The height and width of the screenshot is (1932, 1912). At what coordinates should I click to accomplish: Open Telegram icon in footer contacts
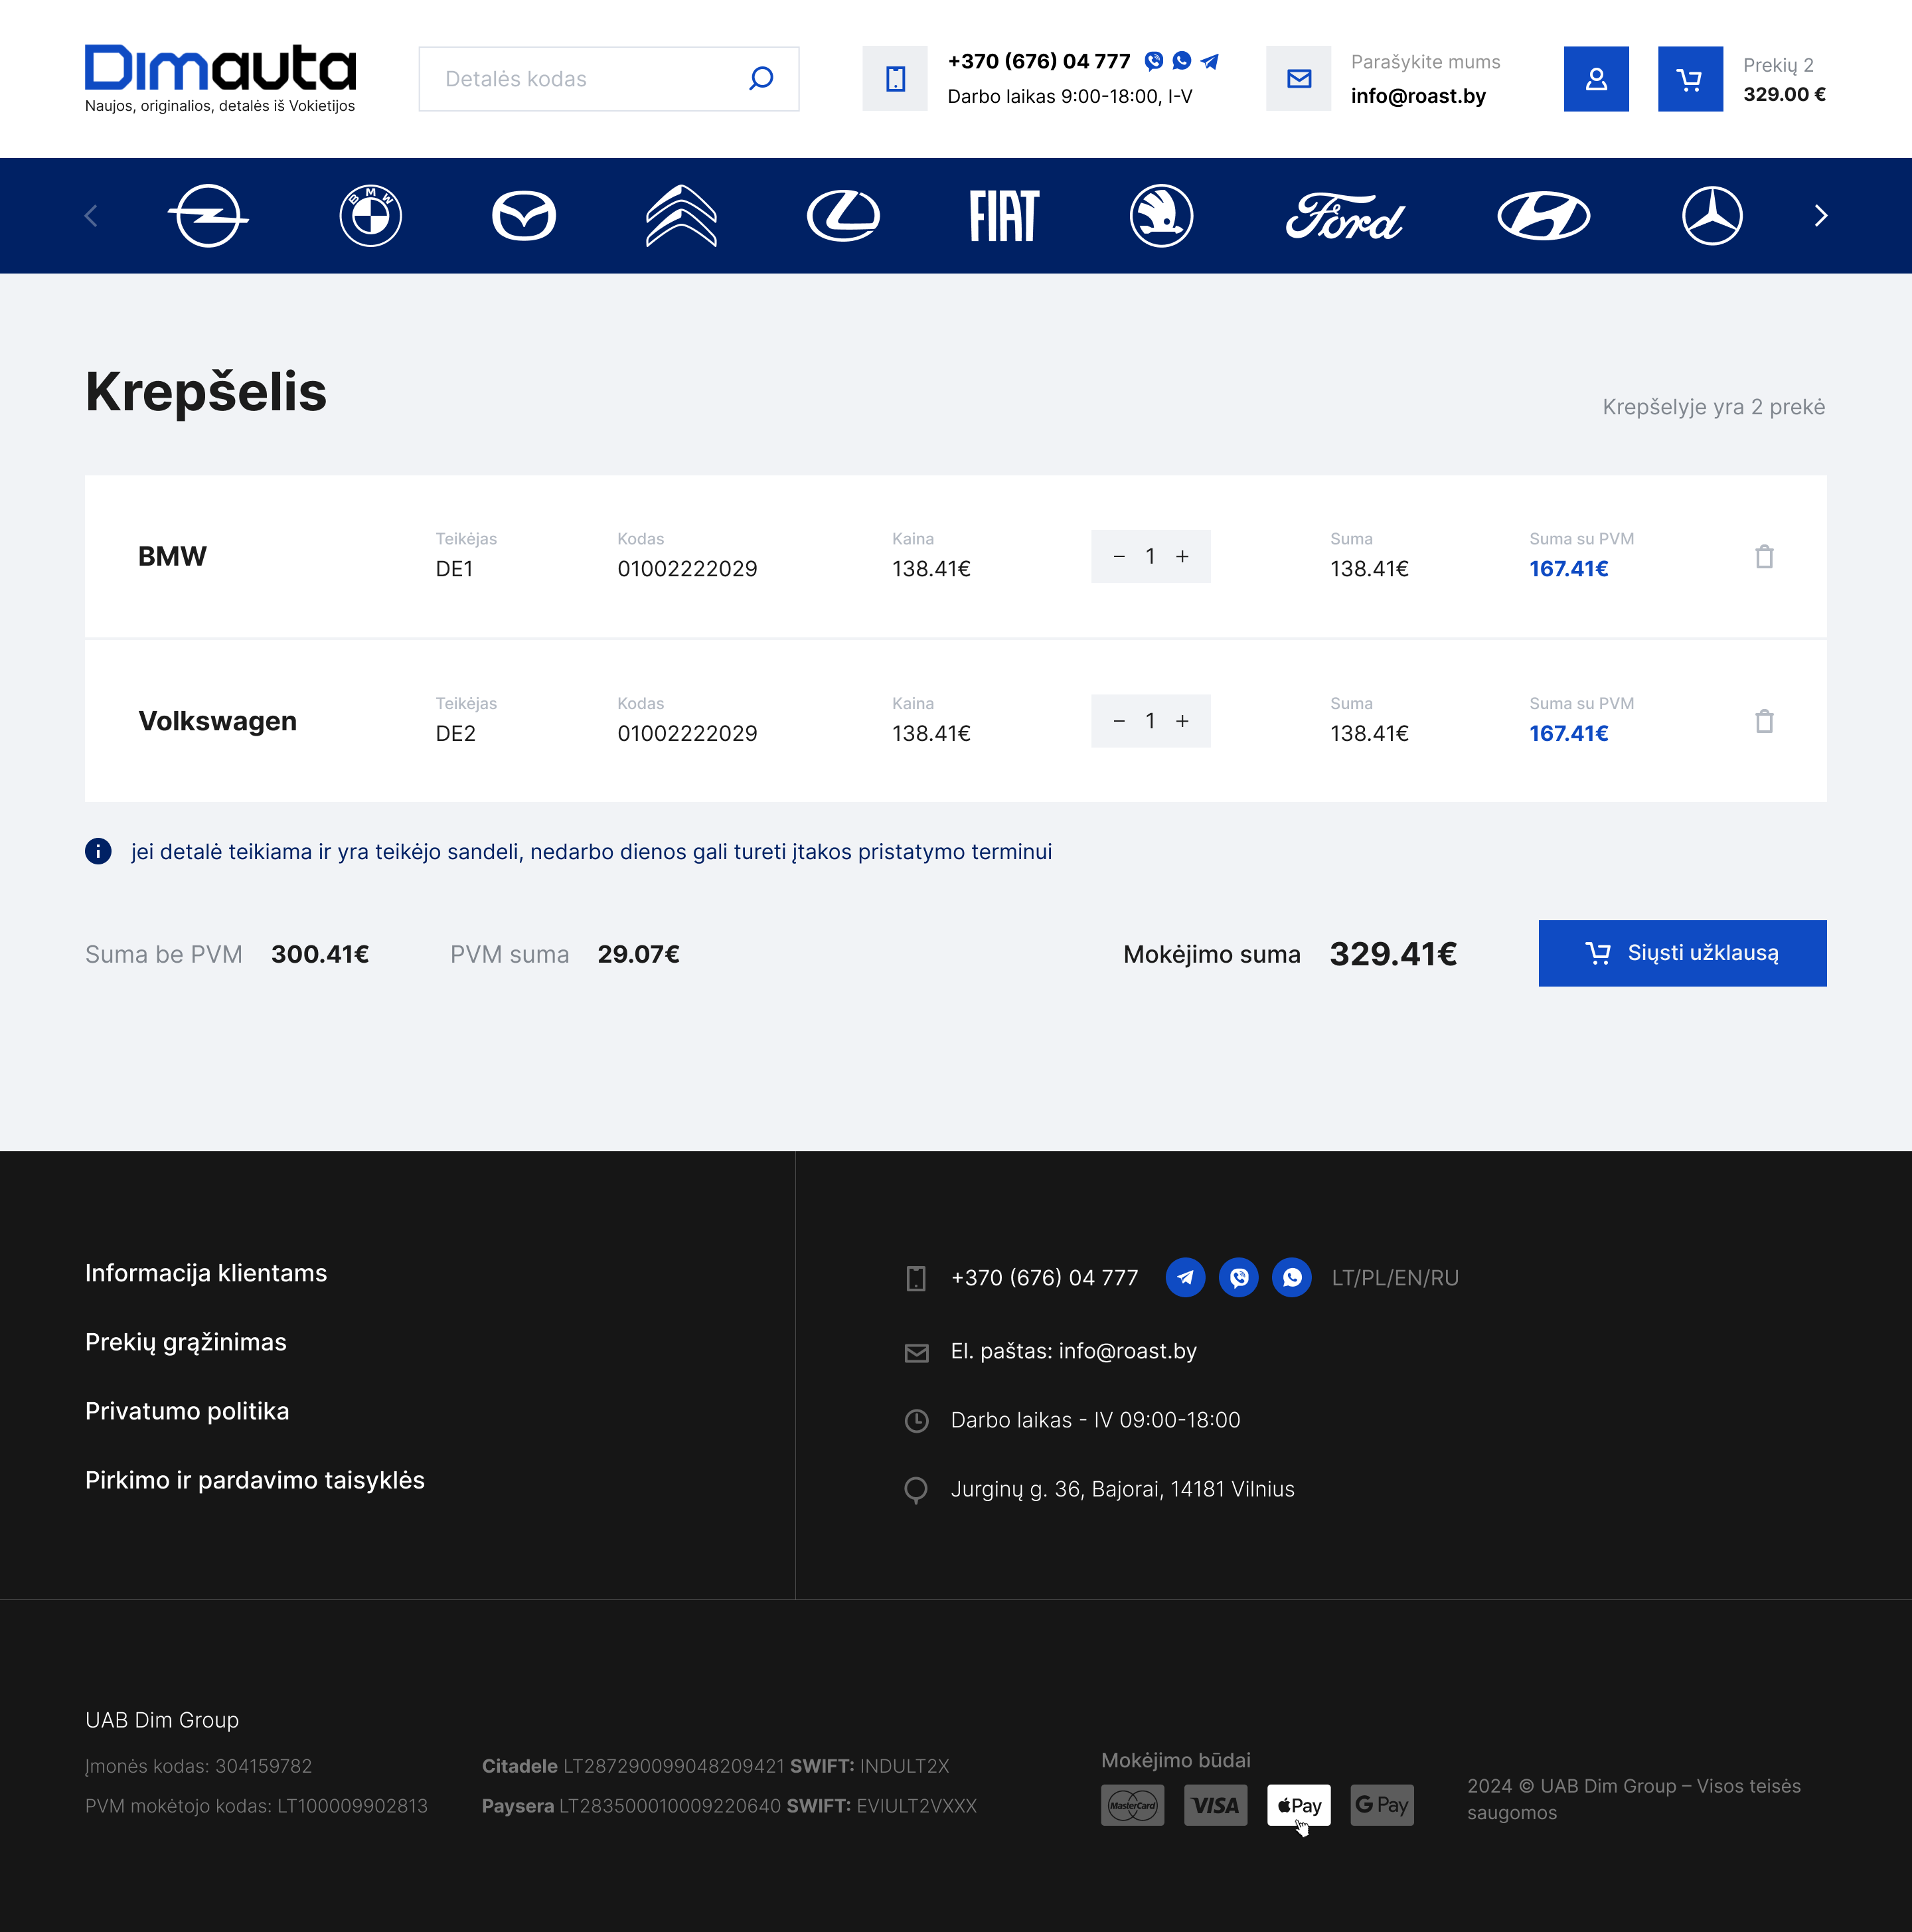pyautogui.click(x=1185, y=1278)
